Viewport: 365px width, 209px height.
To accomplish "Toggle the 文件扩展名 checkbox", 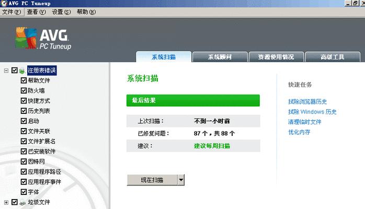I will [24, 141].
